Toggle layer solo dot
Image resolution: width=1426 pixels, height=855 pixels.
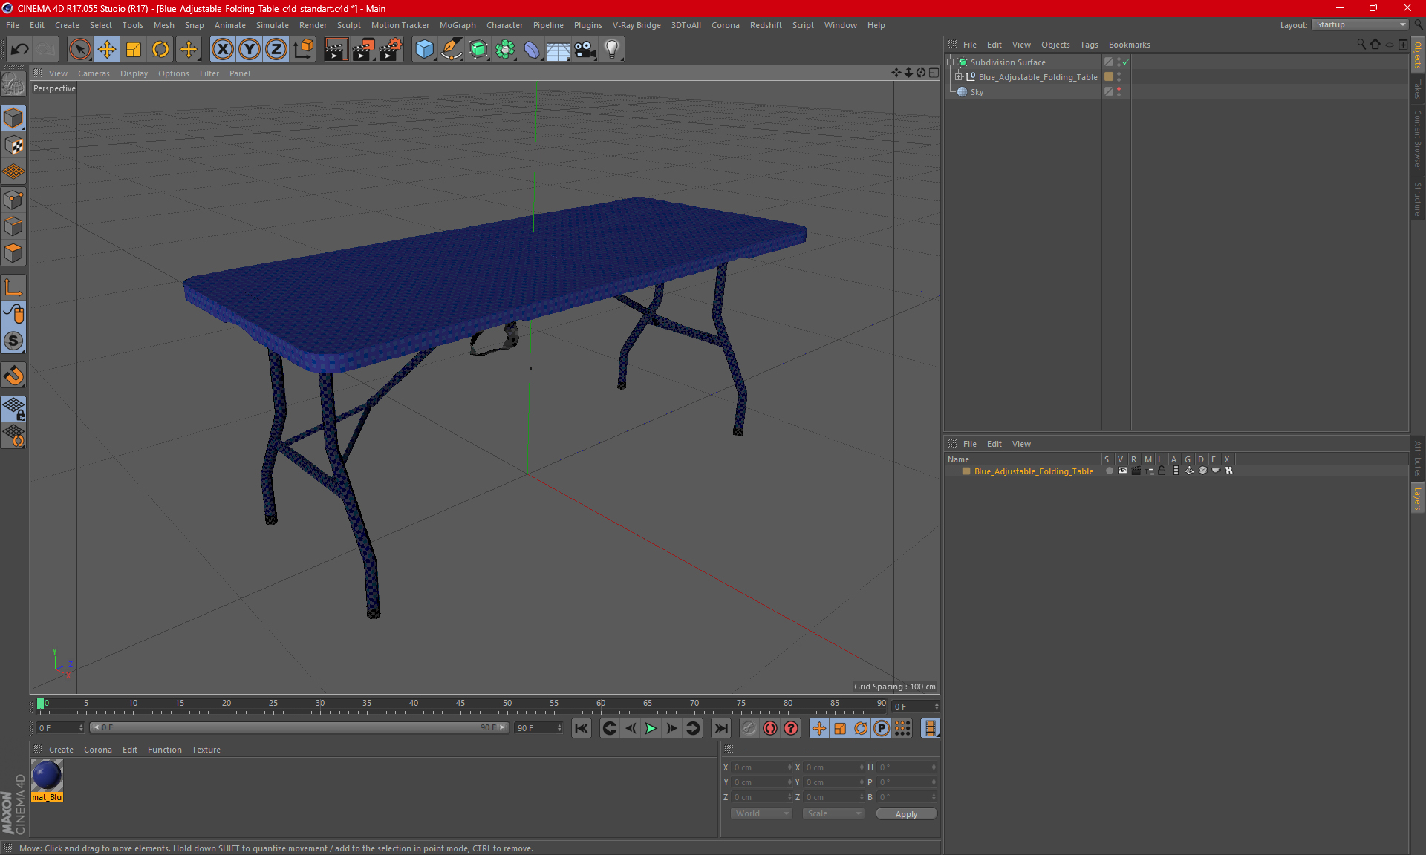(x=1110, y=471)
